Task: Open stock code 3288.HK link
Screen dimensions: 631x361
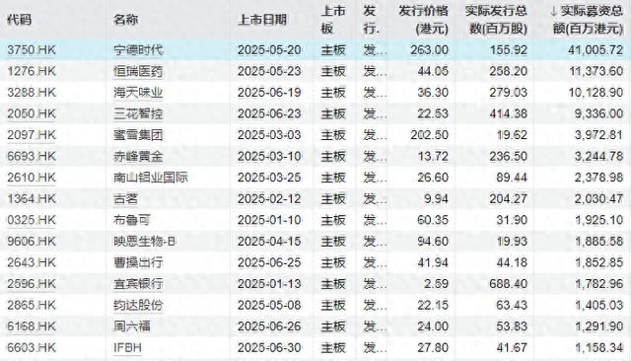Action: [32, 93]
